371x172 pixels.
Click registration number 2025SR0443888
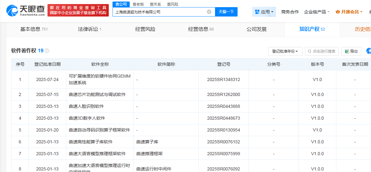223,106
